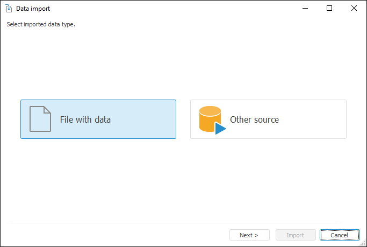Click the "File with data" text label
The image size is (367, 247).
[x=85, y=119]
